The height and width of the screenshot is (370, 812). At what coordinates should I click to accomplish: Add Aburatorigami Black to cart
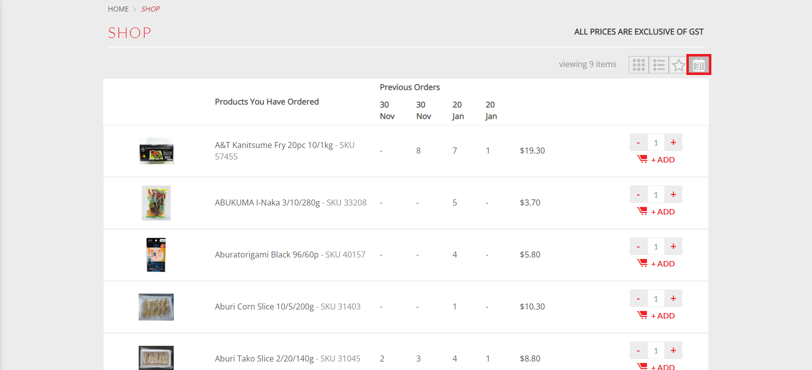656,263
